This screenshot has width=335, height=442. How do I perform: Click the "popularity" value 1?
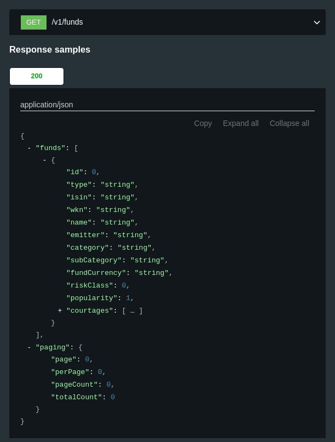pyautogui.click(x=128, y=298)
